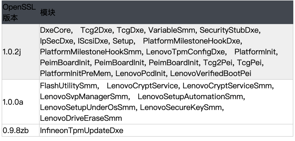The image size is (295, 141).
Task: Click the DxeCore module name
Action: tap(55, 30)
